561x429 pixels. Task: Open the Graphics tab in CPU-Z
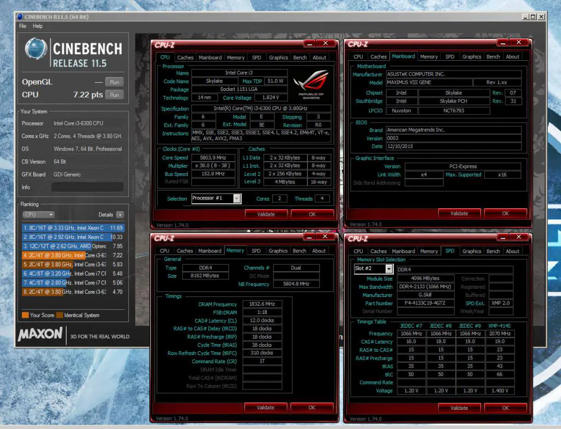click(278, 57)
